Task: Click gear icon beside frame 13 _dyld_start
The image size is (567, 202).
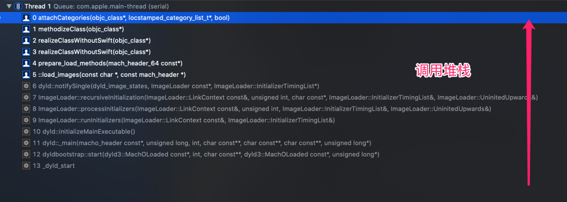Action: (x=27, y=166)
